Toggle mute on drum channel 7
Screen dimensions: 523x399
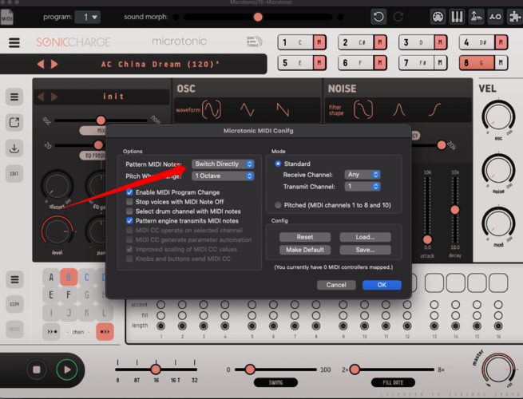point(440,63)
